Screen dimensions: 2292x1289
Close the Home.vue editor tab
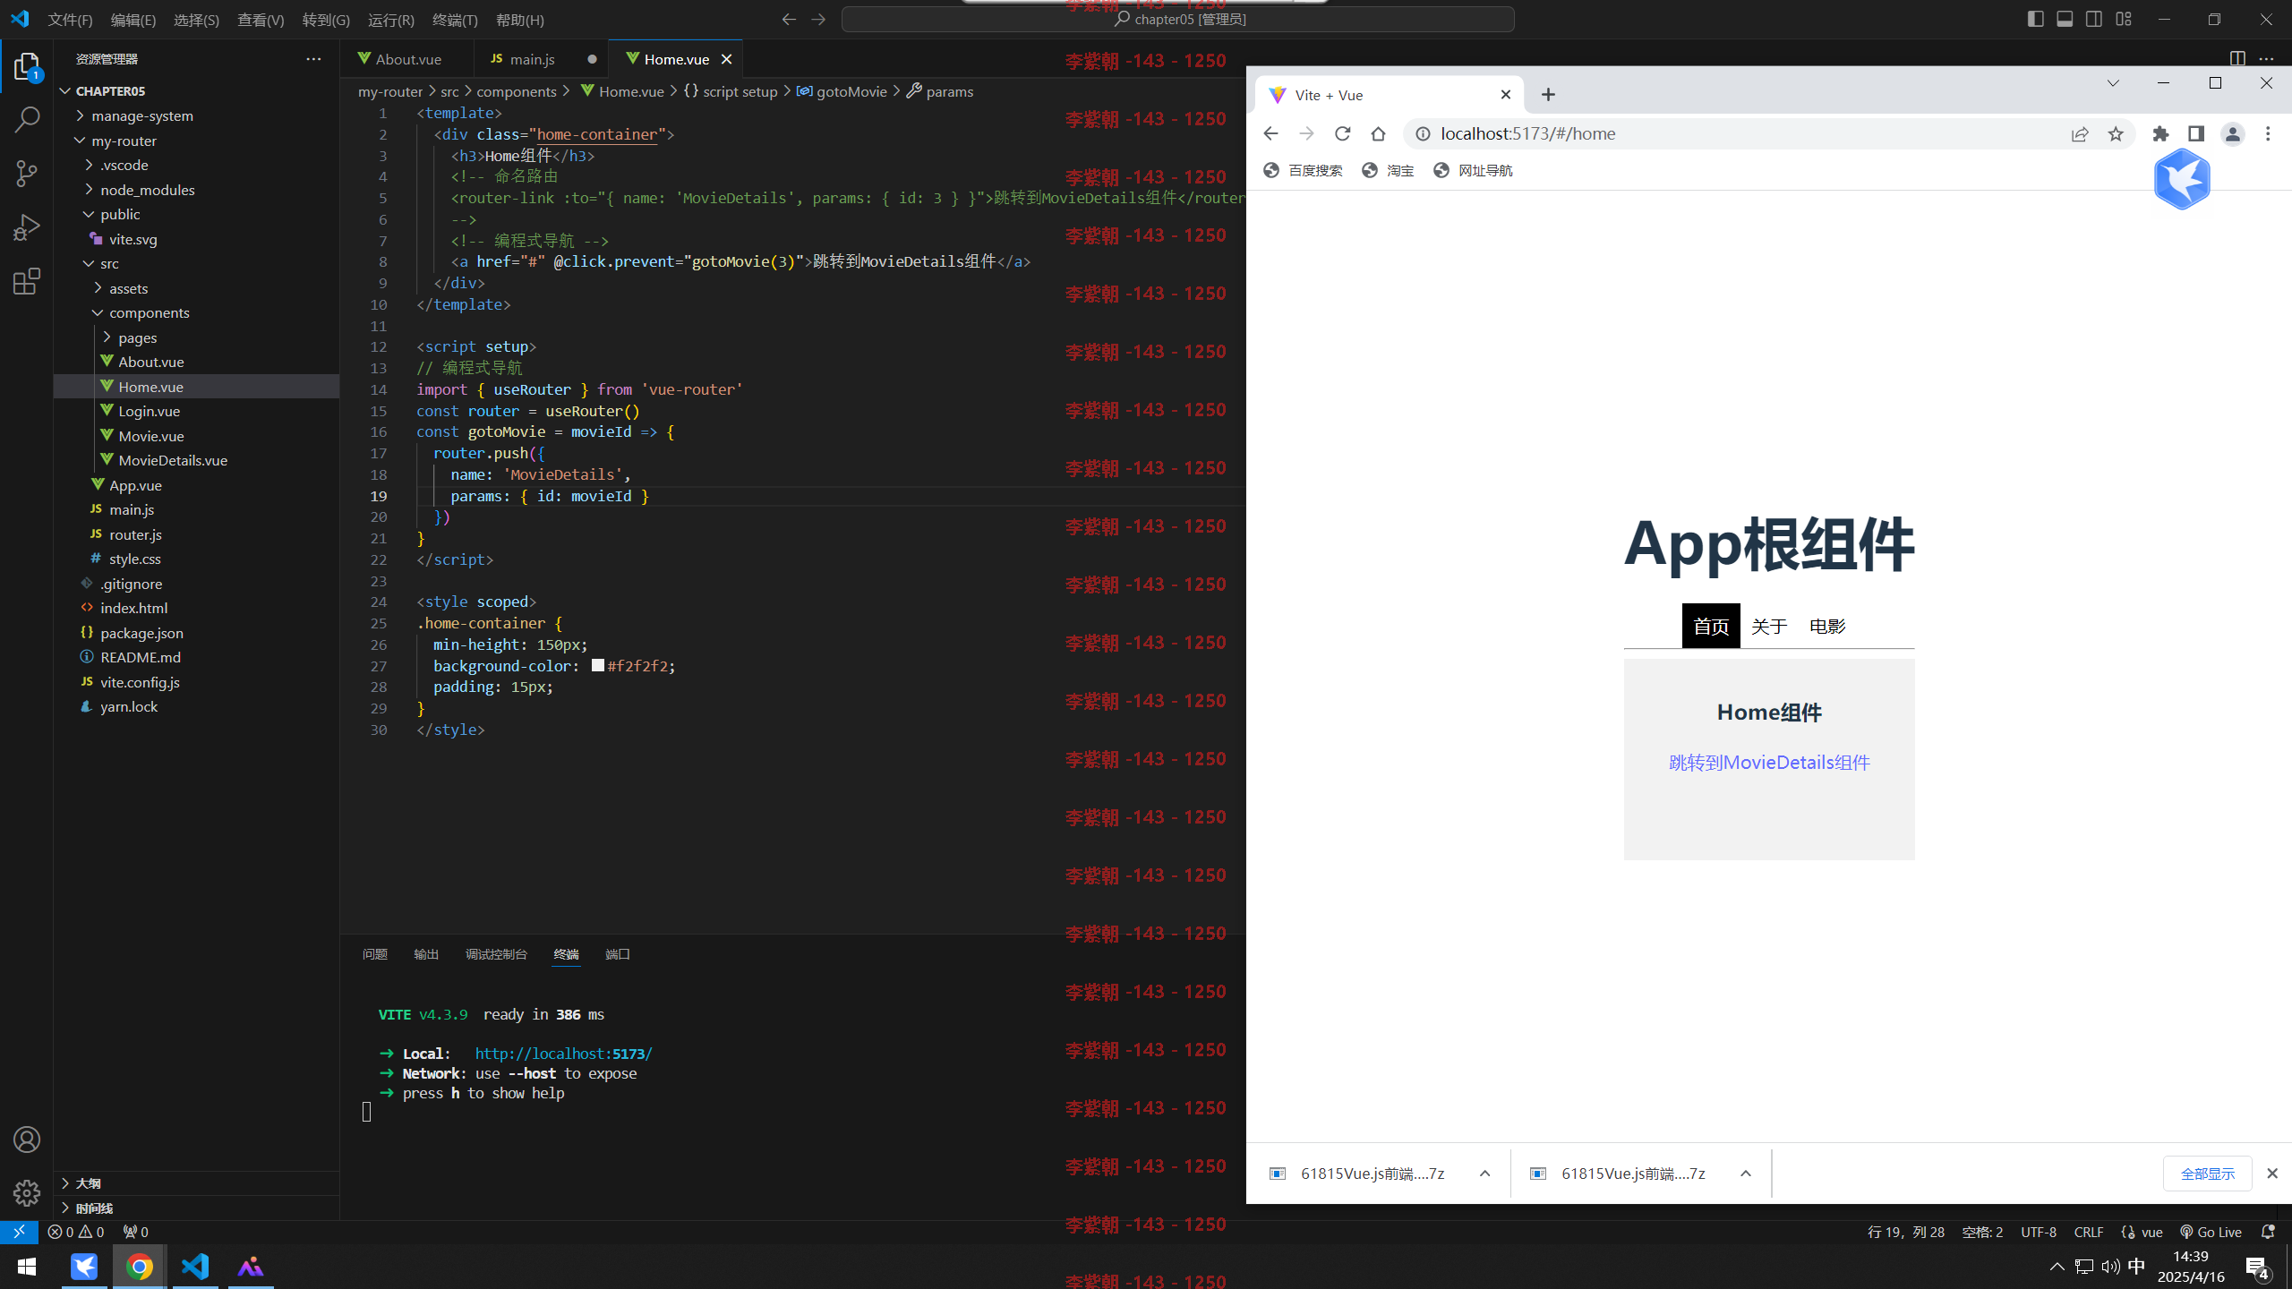click(x=726, y=59)
